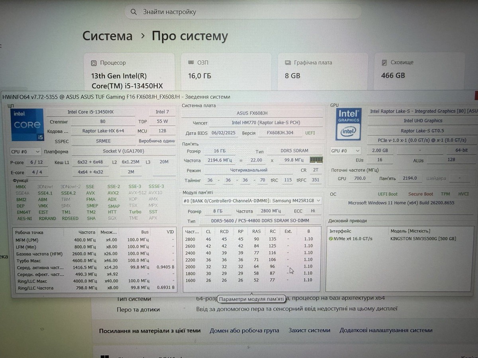This screenshot has height=358, width=478.
Task: Click the Intel Core i5 logo
Action: click(x=27, y=125)
